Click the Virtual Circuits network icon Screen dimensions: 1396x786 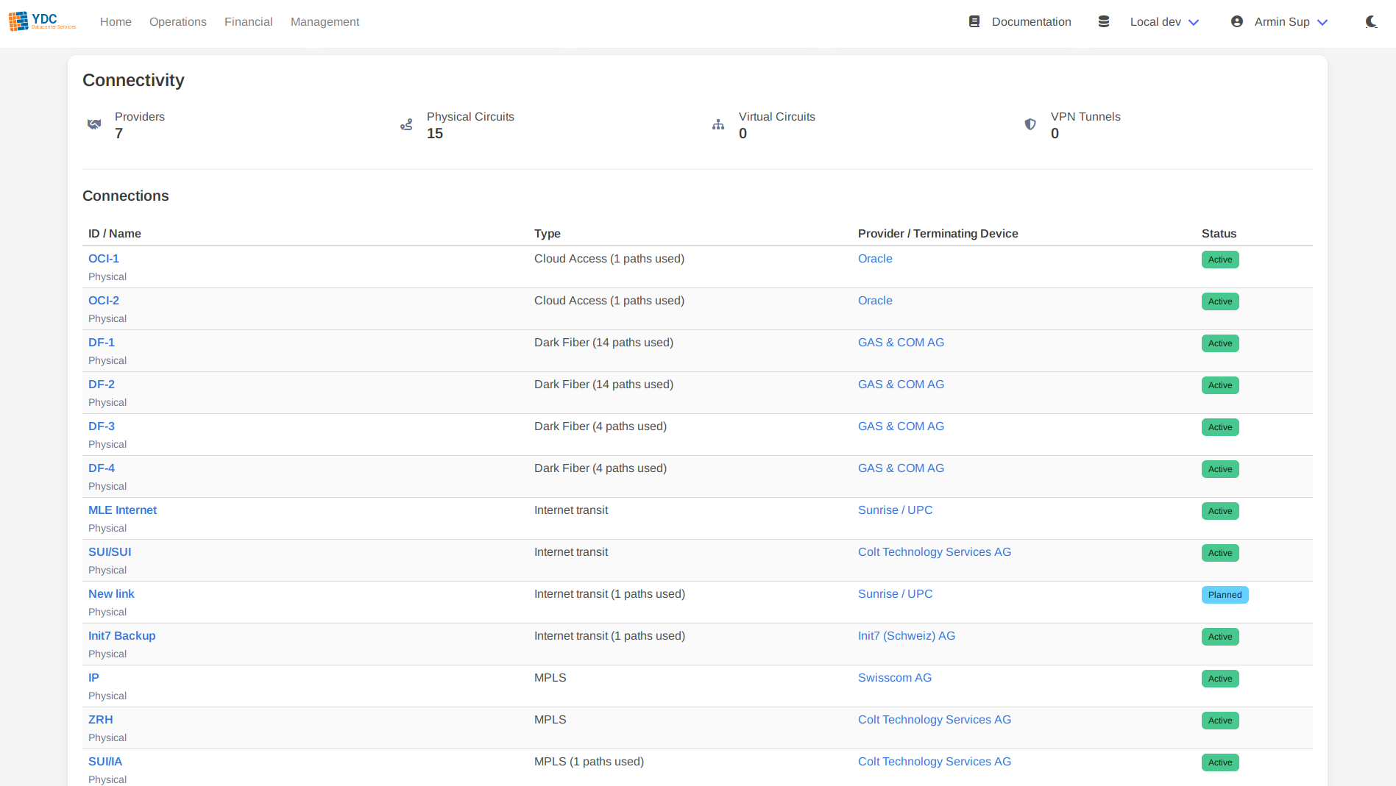[x=718, y=124]
